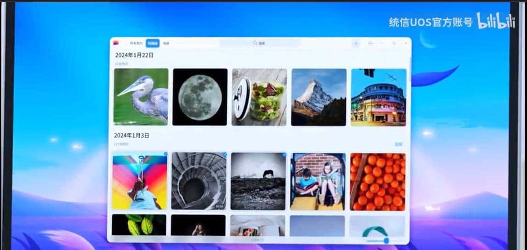527x250 pixels.
Task: Uncheck the black-and-white horse photo checkmark
Action: [284, 155]
